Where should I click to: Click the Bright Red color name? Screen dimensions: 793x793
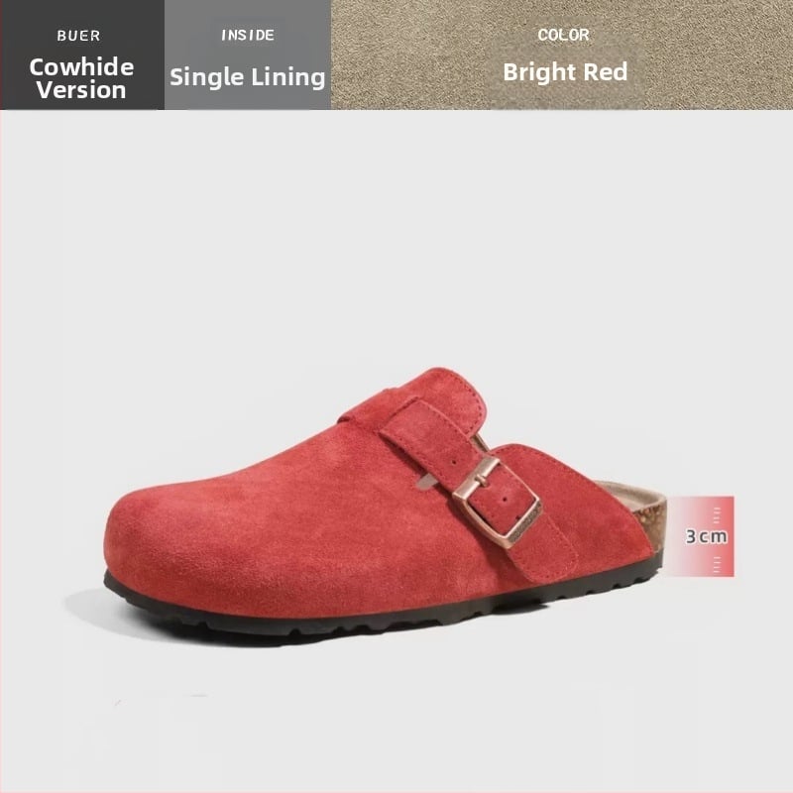click(565, 71)
